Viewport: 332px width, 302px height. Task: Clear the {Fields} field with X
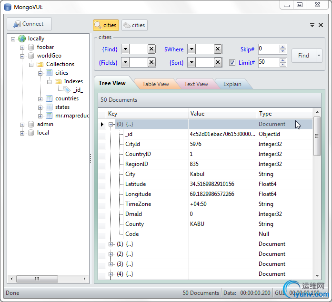pos(151,62)
